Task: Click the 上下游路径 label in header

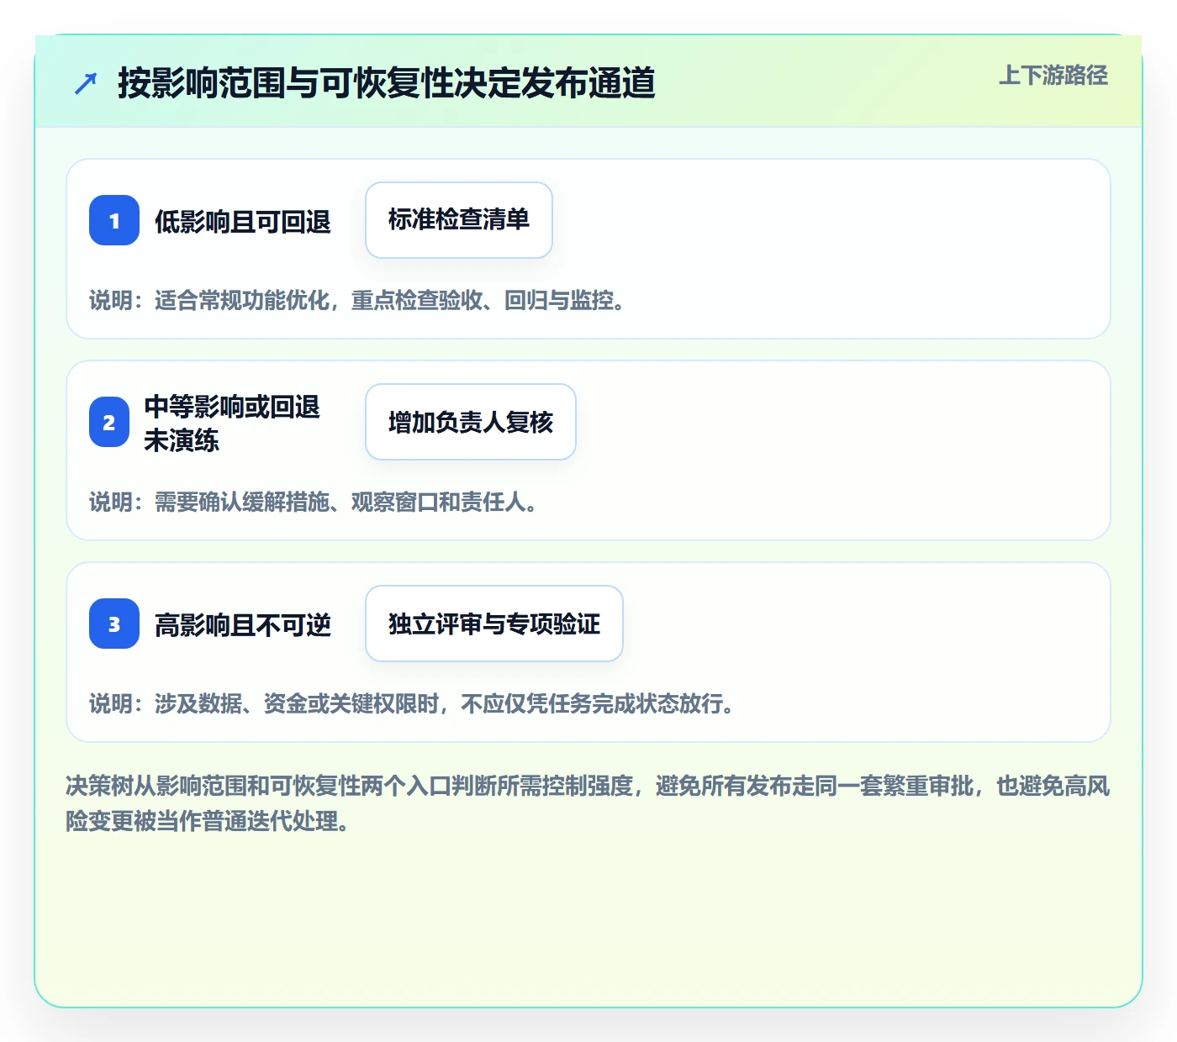Action: 1053,76
